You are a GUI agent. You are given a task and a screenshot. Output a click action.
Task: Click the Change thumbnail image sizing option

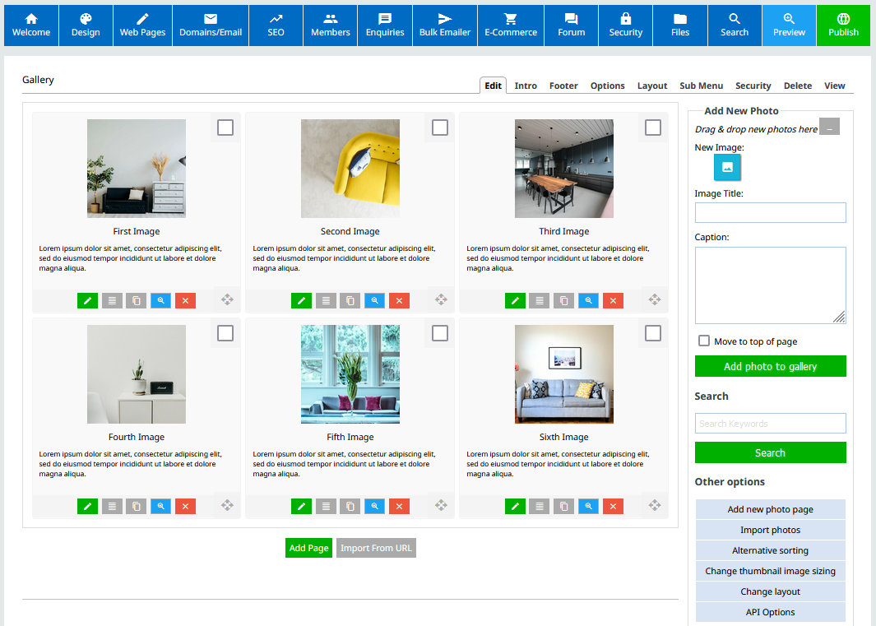(770, 571)
